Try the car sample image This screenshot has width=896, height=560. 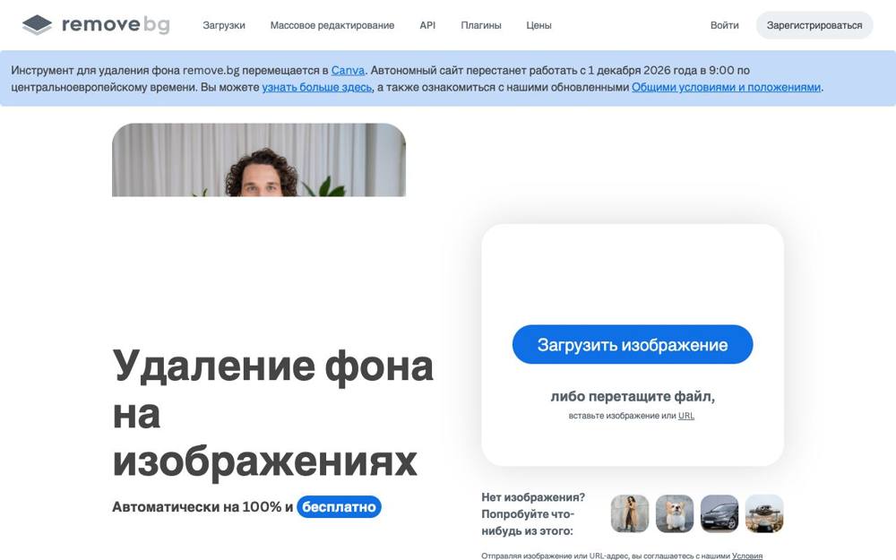pos(719,513)
